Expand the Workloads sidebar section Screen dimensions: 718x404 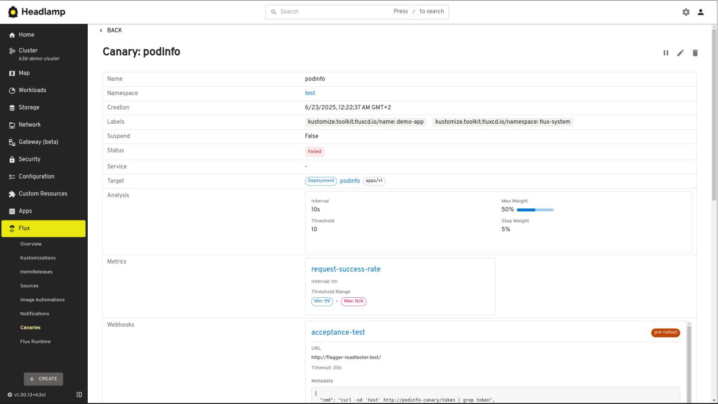point(32,90)
